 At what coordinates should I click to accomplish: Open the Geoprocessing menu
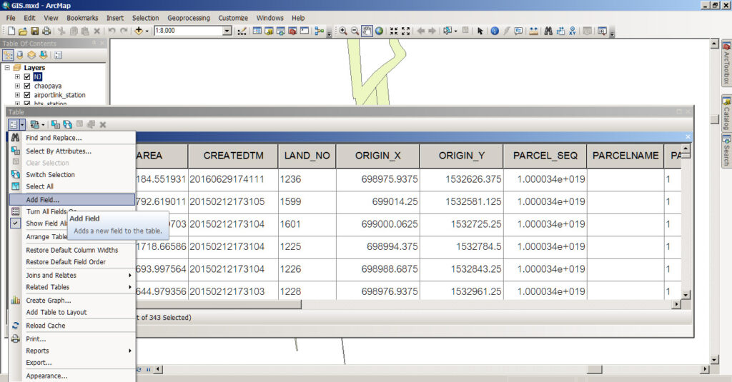coord(189,18)
